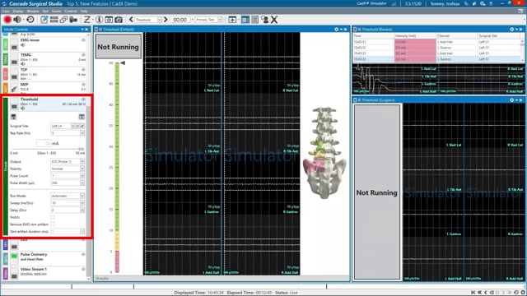527x296 pixels.
Task: Click the Z impedance icon in toolbar
Action: (x=87, y=20)
